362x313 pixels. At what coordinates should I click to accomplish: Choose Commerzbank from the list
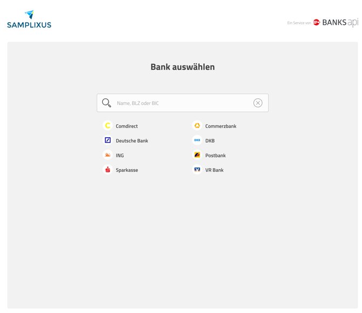click(220, 126)
